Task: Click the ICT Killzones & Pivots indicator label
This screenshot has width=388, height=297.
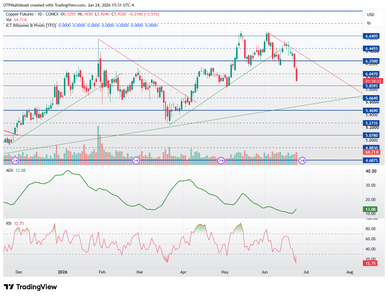Action: click(31, 25)
